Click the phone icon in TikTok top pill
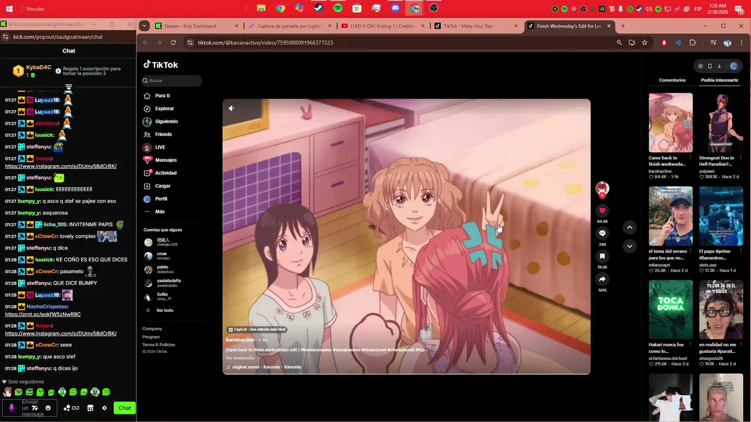 (x=710, y=66)
